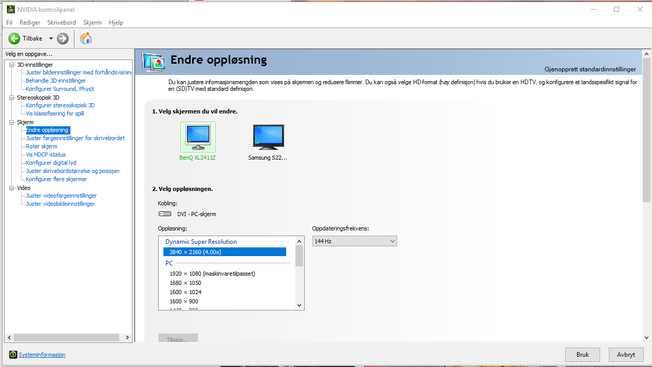
Task: Click Gjenopprett standardinnstillinger
Action: click(590, 69)
